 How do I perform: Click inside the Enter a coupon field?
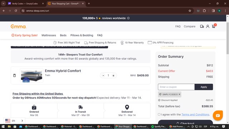(x=176, y=87)
